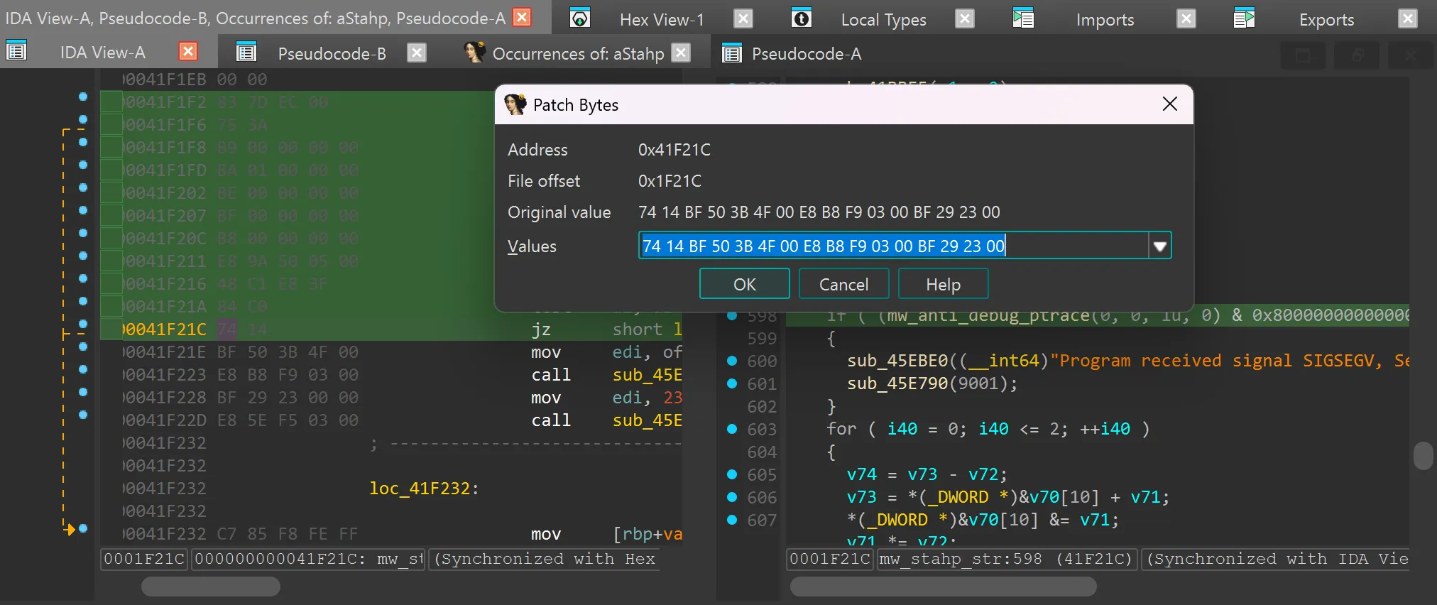Confirm the patch with OK

point(744,284)
